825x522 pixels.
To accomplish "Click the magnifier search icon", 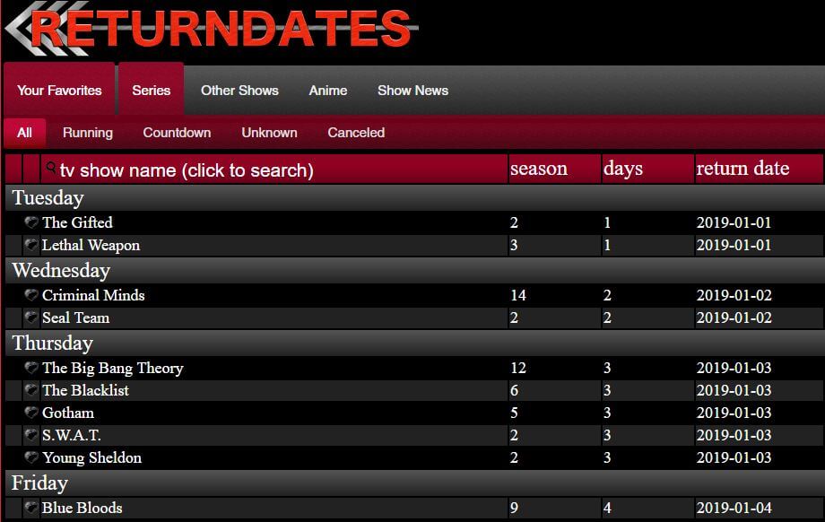I will pyautogui.click(x=51, y=168).
